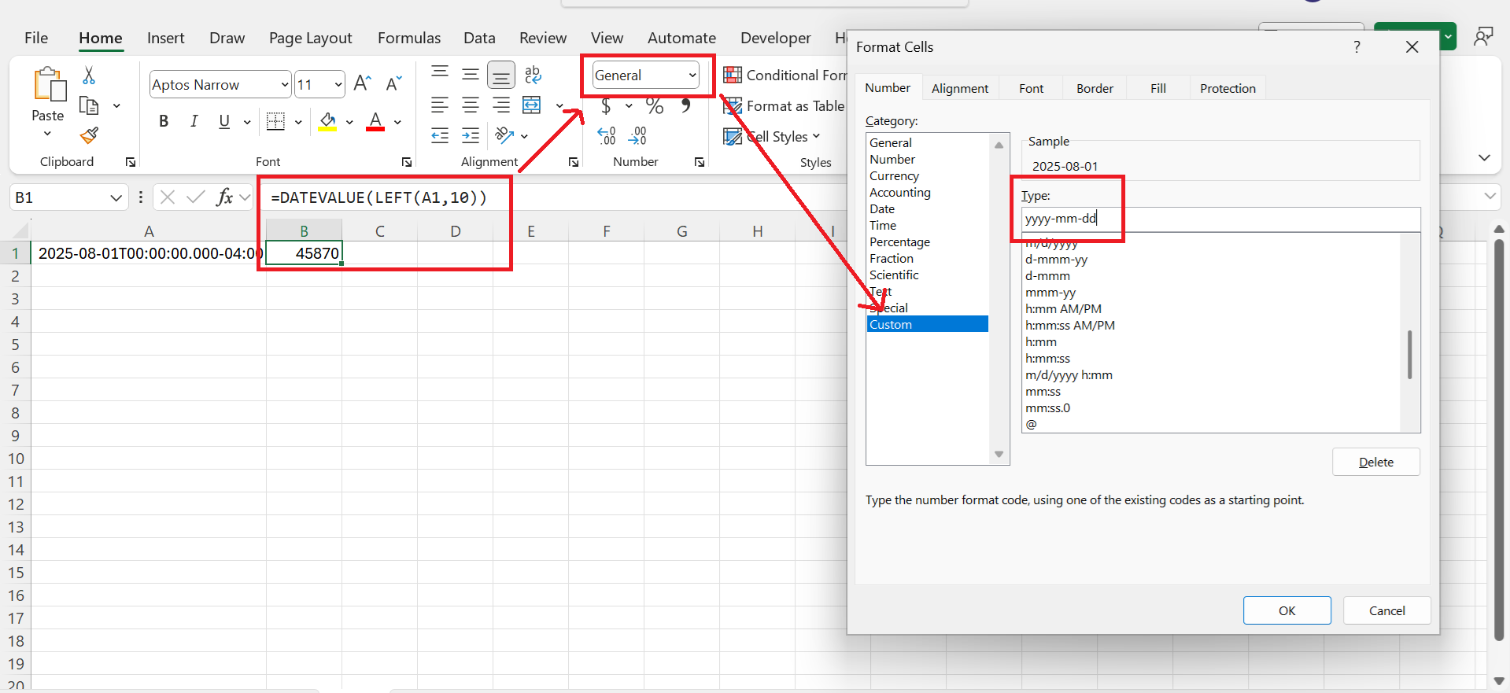
Task: Open the General number format dropdown
Action: [x=692, y=76]
